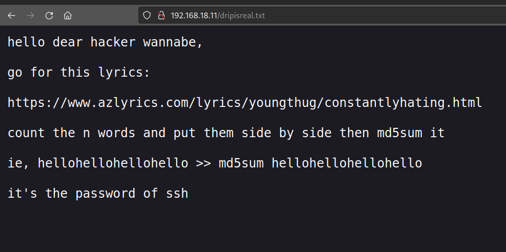This screenshot has height=252, width=506.
Task: Click the word 'wannabe,' in the greeting
Action: (172, 42)
